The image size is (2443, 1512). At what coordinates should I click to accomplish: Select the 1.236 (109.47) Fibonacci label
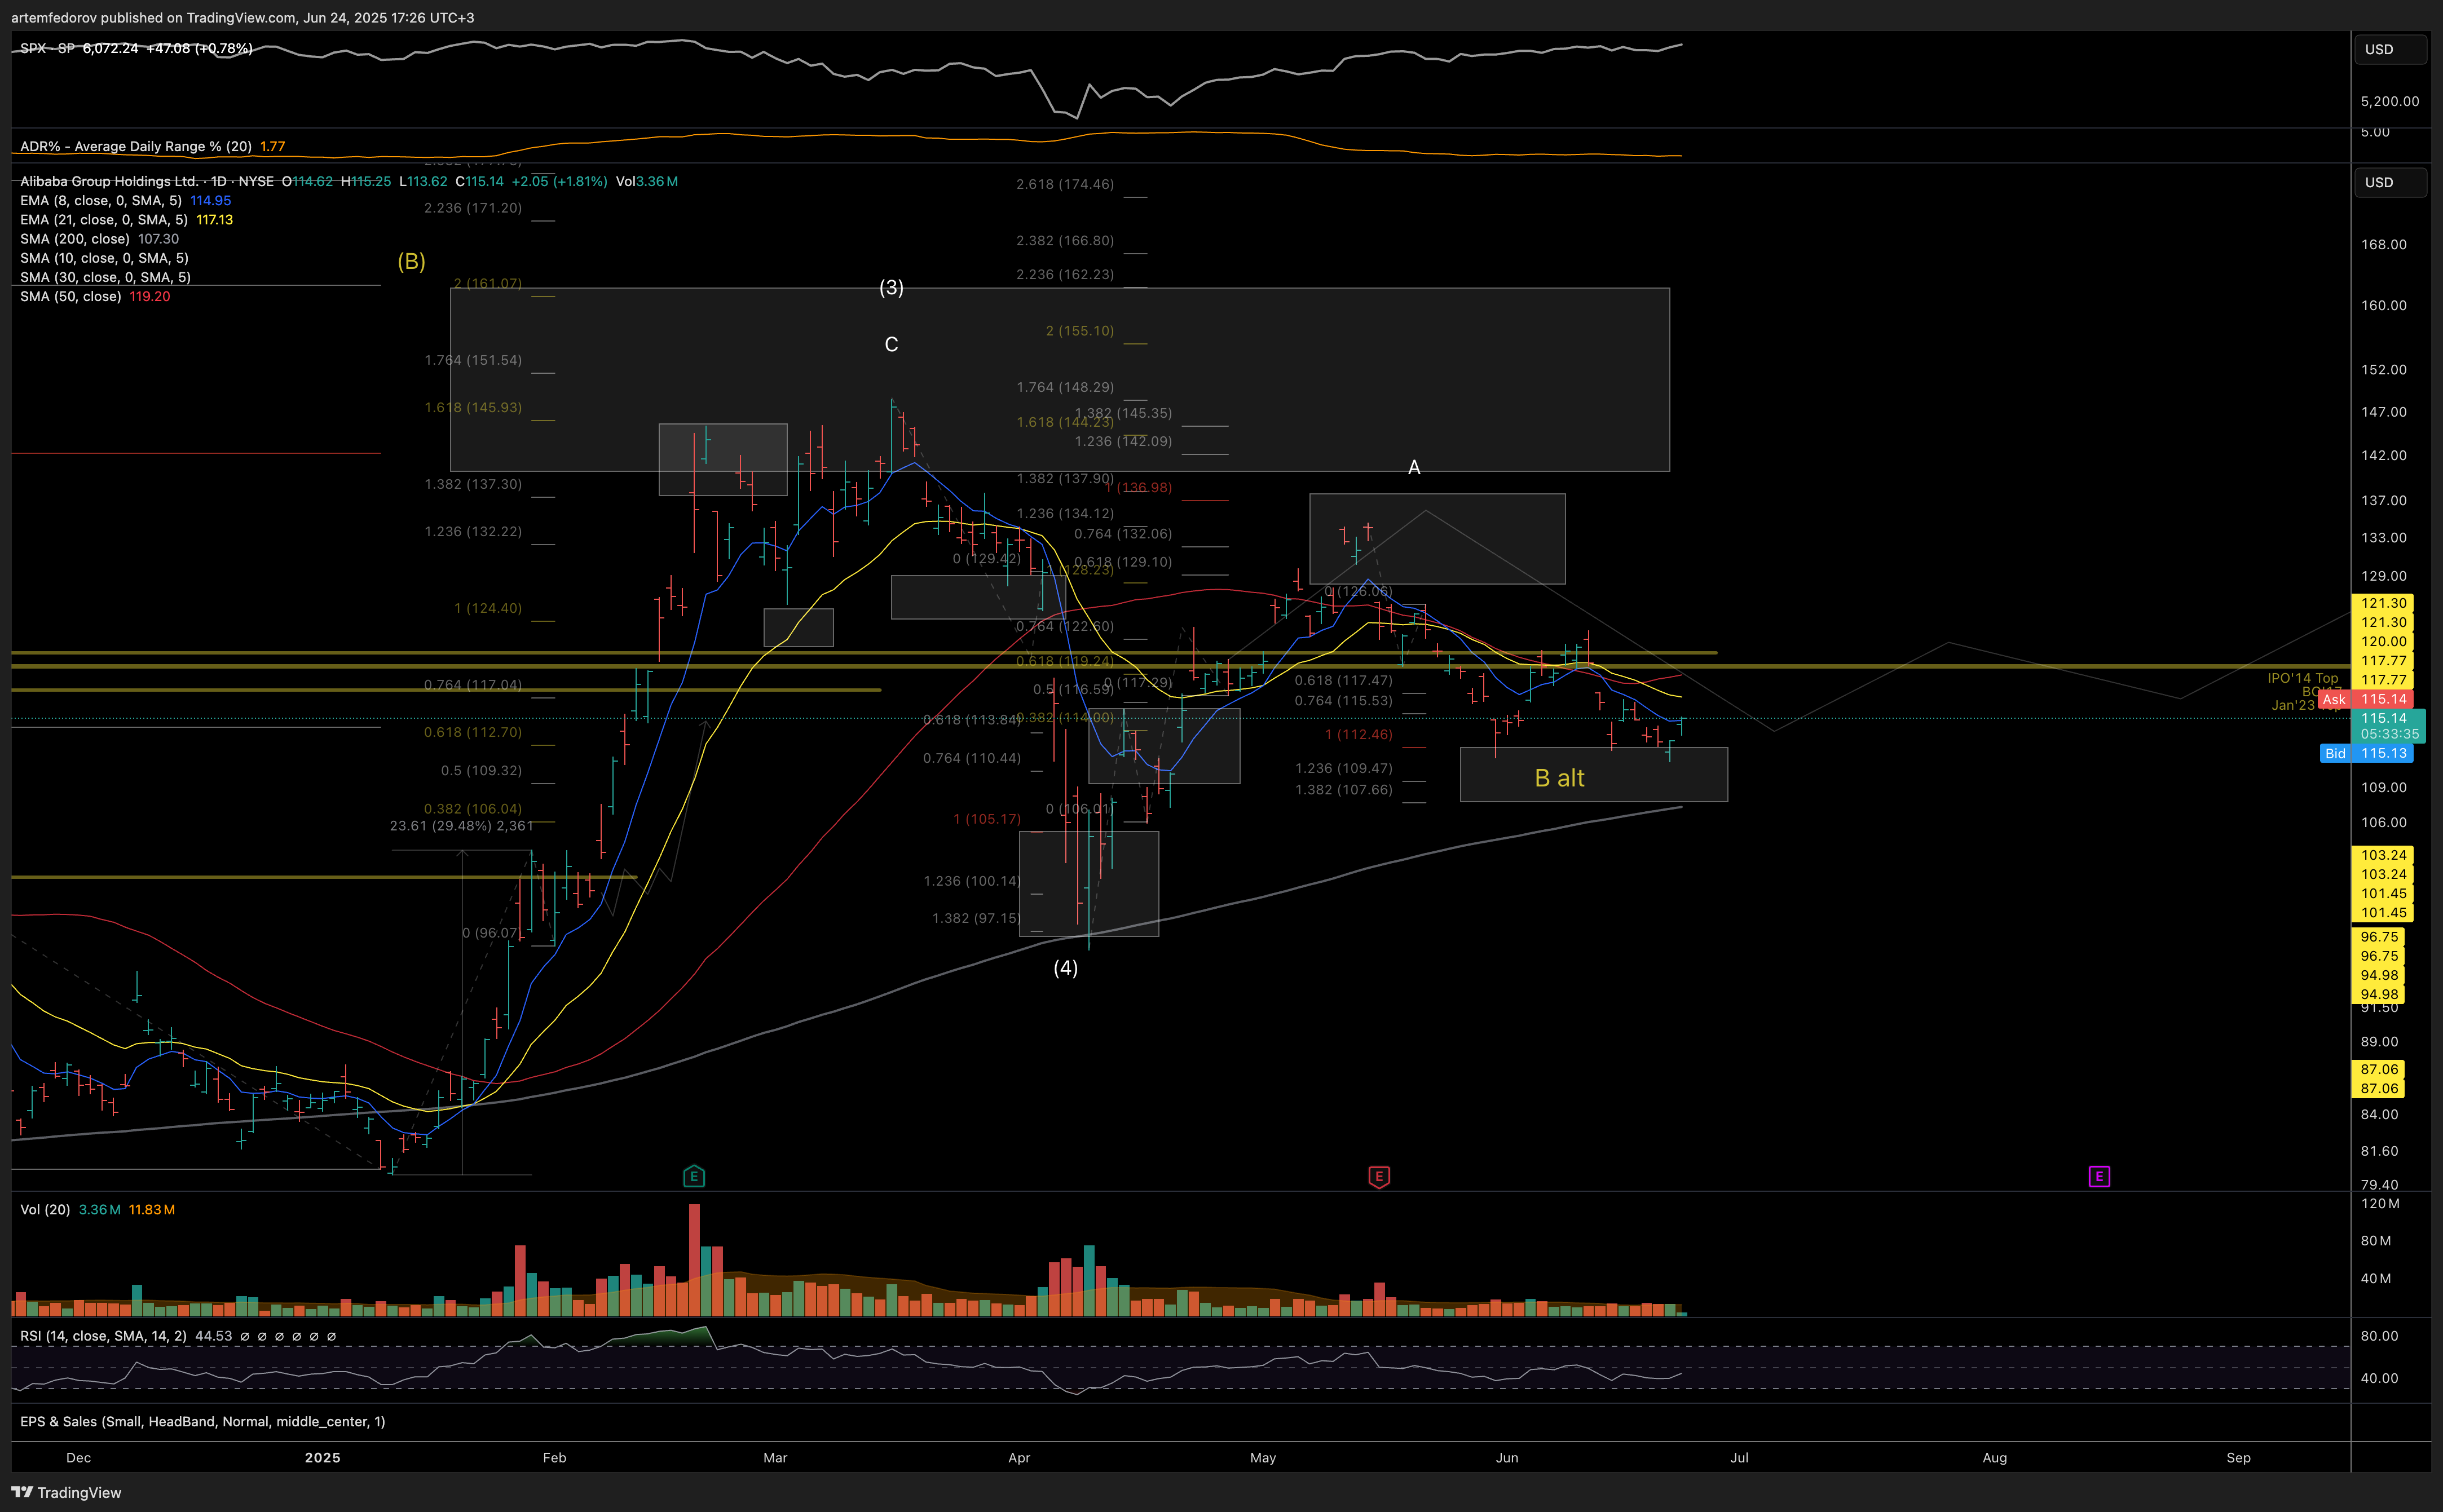1344,768
